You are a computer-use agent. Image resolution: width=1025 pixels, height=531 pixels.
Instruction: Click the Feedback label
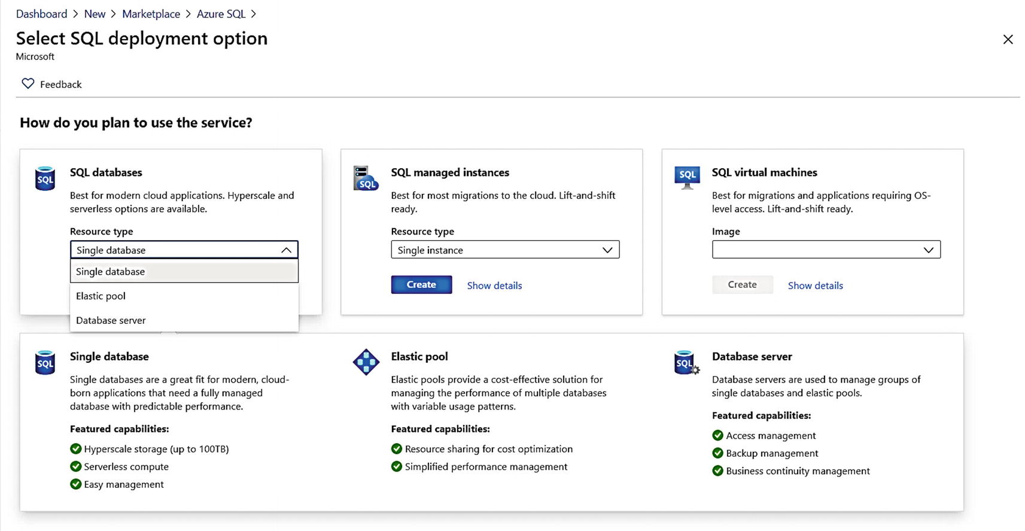point(60,84)
